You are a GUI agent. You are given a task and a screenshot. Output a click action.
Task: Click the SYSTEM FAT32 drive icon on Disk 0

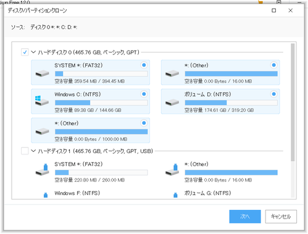tap(42, 73)
